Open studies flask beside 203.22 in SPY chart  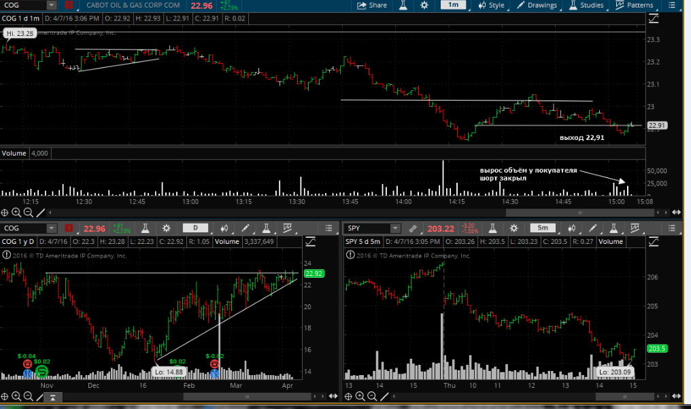(x=492, y=228)
